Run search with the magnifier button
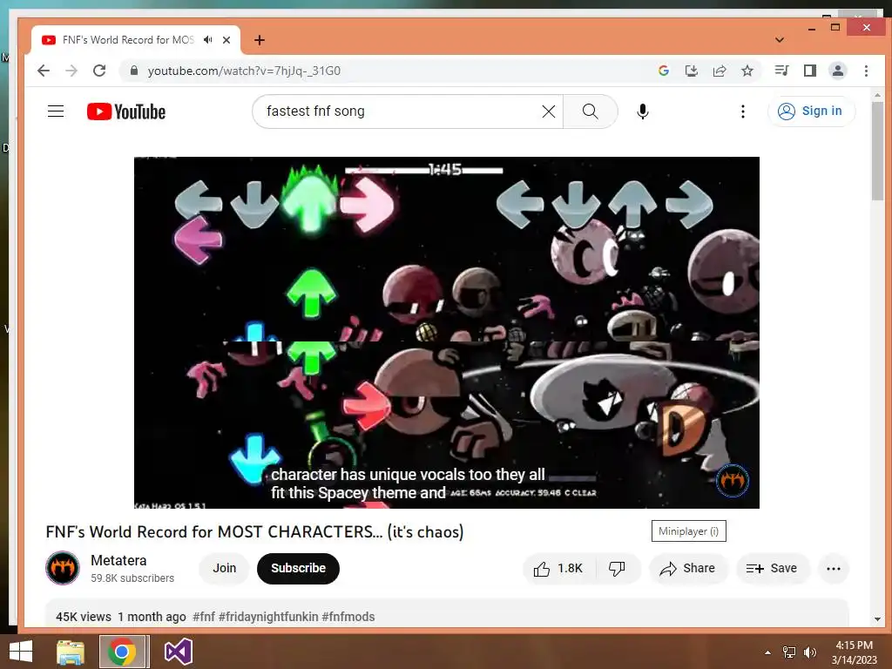The height and width of the screenshot is (669, 892). point(590,111)
